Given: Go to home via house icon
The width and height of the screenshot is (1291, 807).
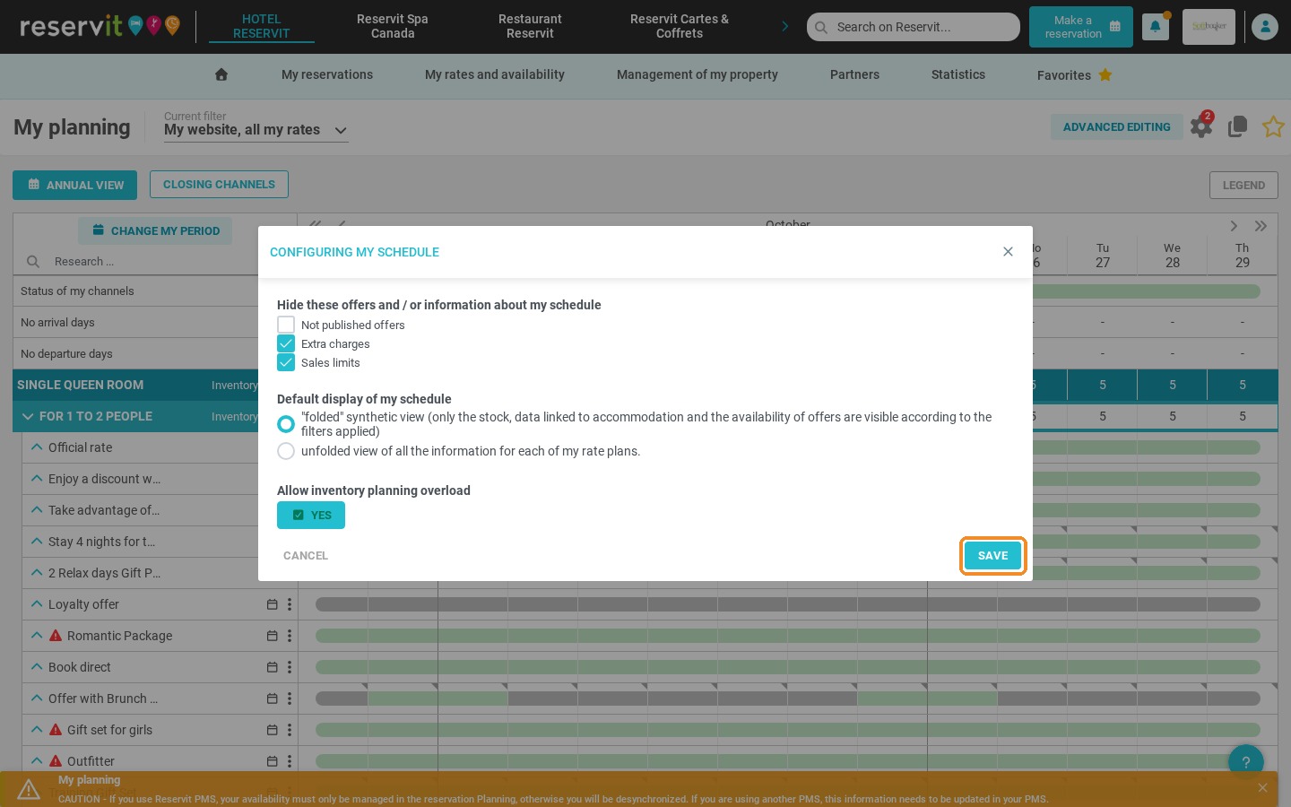Looking at the screenshot, I should pos(221,74).
